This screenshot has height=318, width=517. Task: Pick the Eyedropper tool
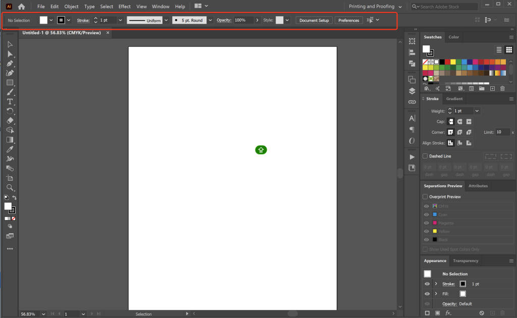point(10,149)
